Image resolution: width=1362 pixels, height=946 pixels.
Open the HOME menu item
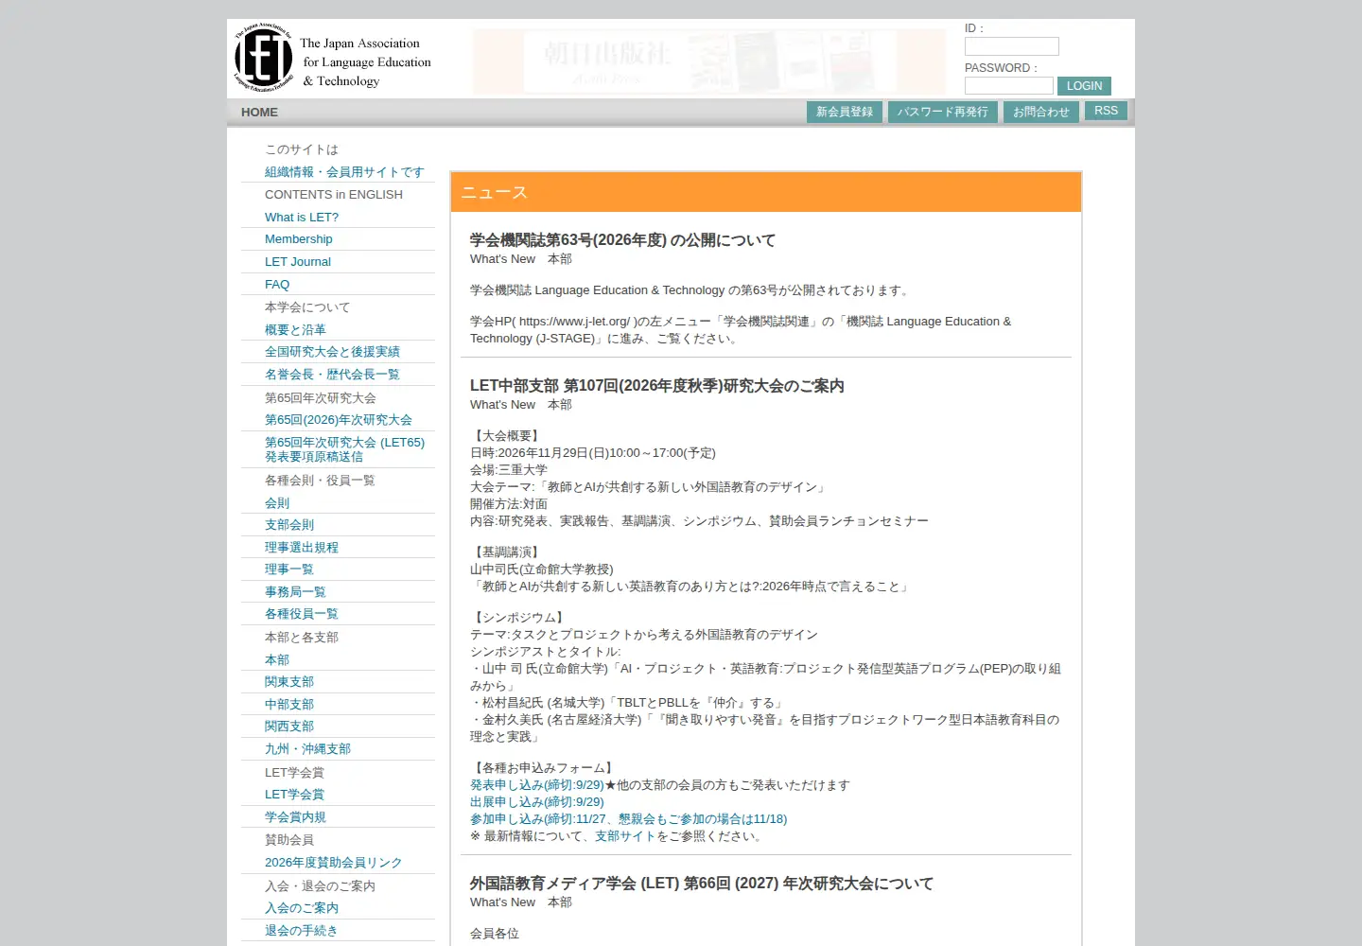pos(259,112)
